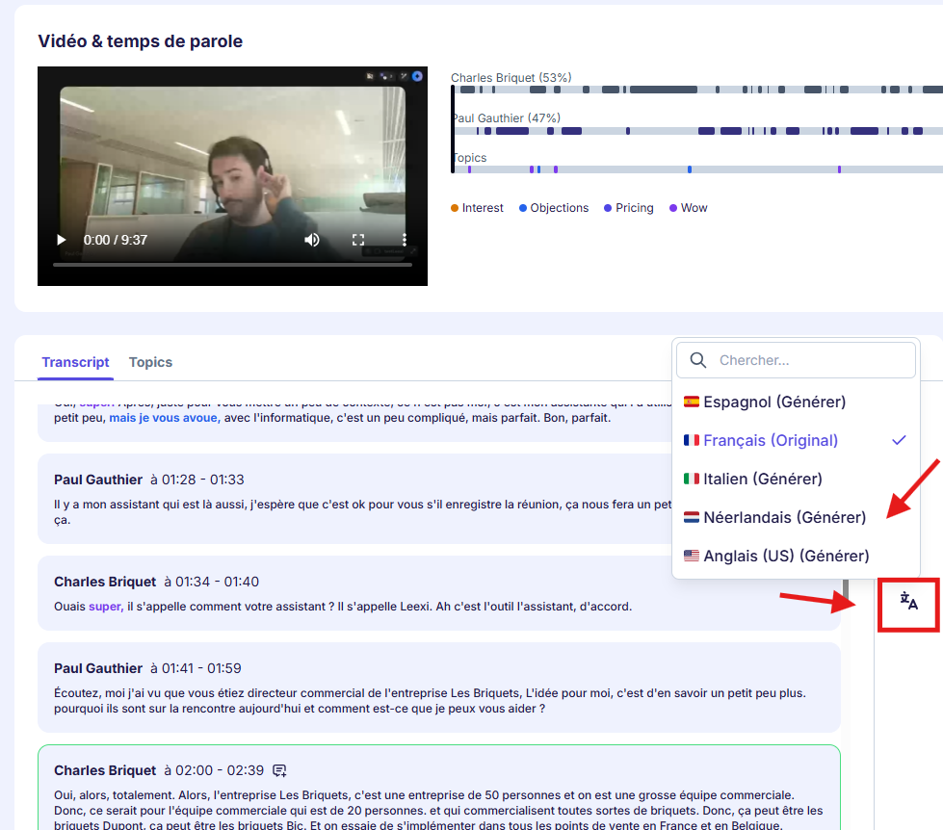The width and height of the screenshot is (943, 830).
Task: Click the transcript vertical scrollbar
Action: click(846, 589)
